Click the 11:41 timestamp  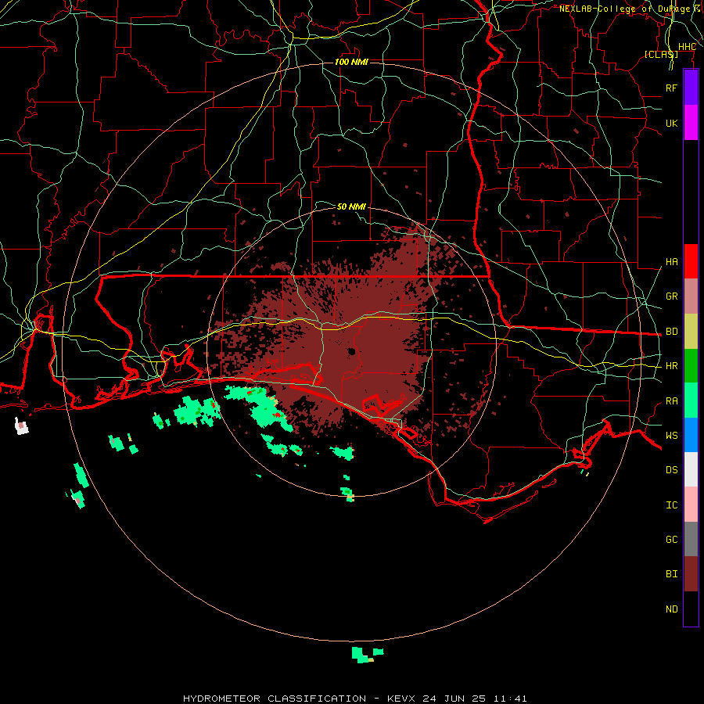click(509, 699)
